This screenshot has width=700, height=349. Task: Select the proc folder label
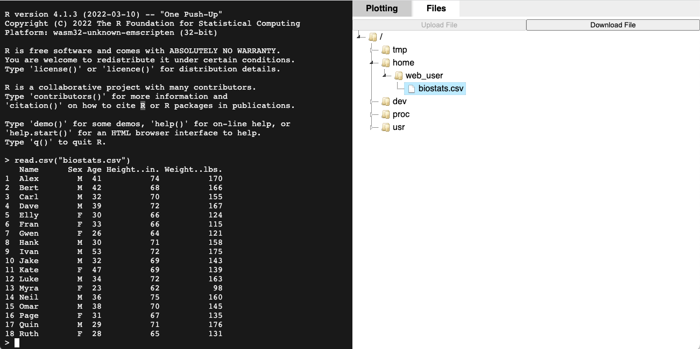pos(401,114)
